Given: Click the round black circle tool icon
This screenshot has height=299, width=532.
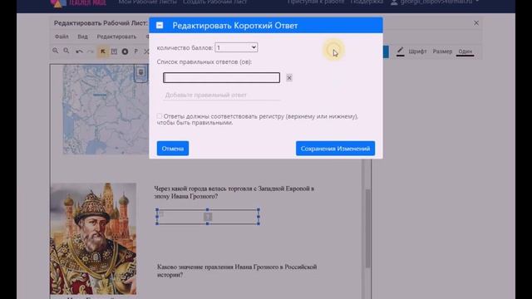Looking at the screenshot, I should pyautogui.click(x=125, y=51).
